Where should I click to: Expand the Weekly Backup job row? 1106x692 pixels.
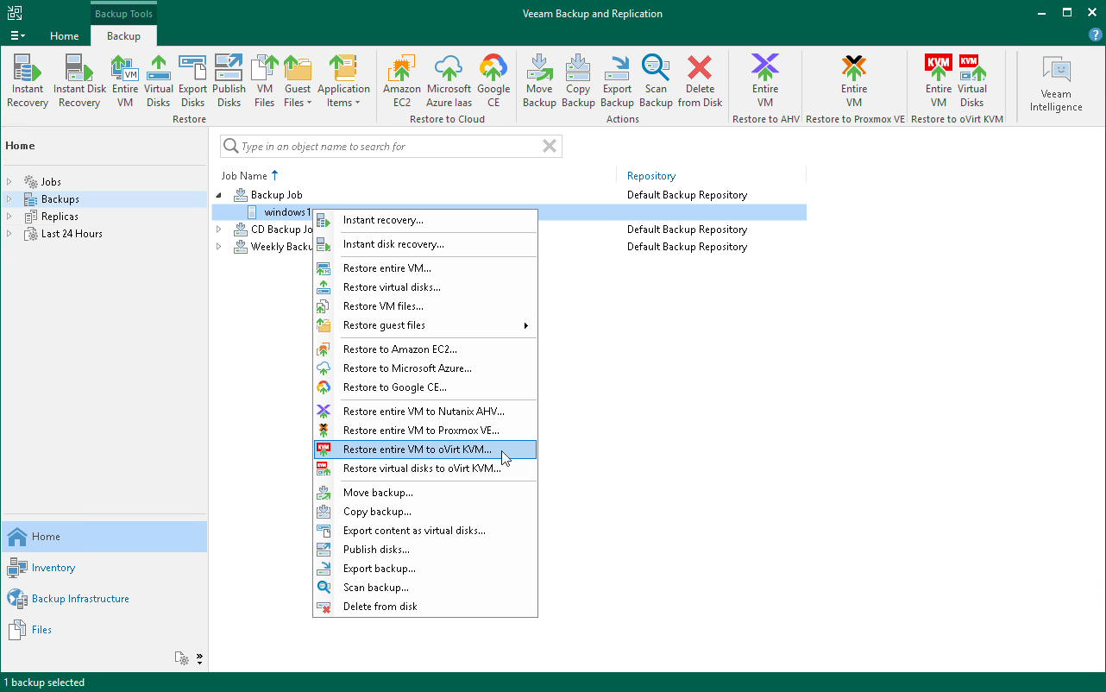coord(218,247)
